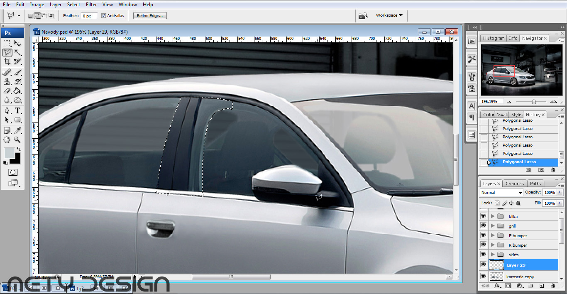Image resolution: width=567 pixels, height=294 pixels.
Task: Reset default foreground and background colors
Action: pos(6,162)
